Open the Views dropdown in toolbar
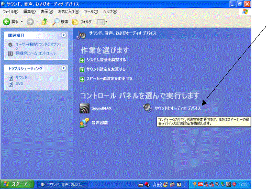The height and width of the screenshot is (189, 267). coord(102,22)
